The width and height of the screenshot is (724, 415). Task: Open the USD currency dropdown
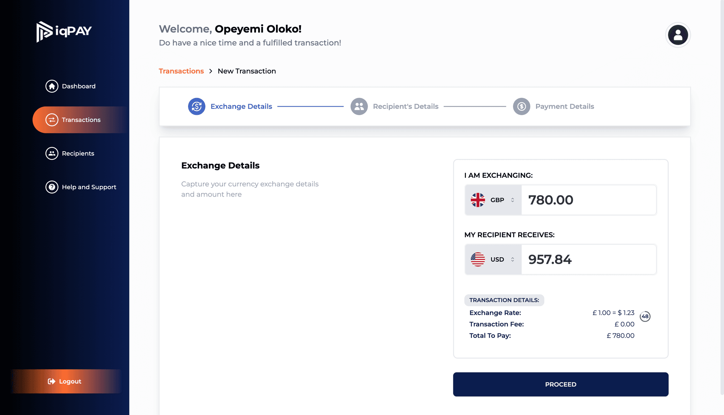(493, 259)
